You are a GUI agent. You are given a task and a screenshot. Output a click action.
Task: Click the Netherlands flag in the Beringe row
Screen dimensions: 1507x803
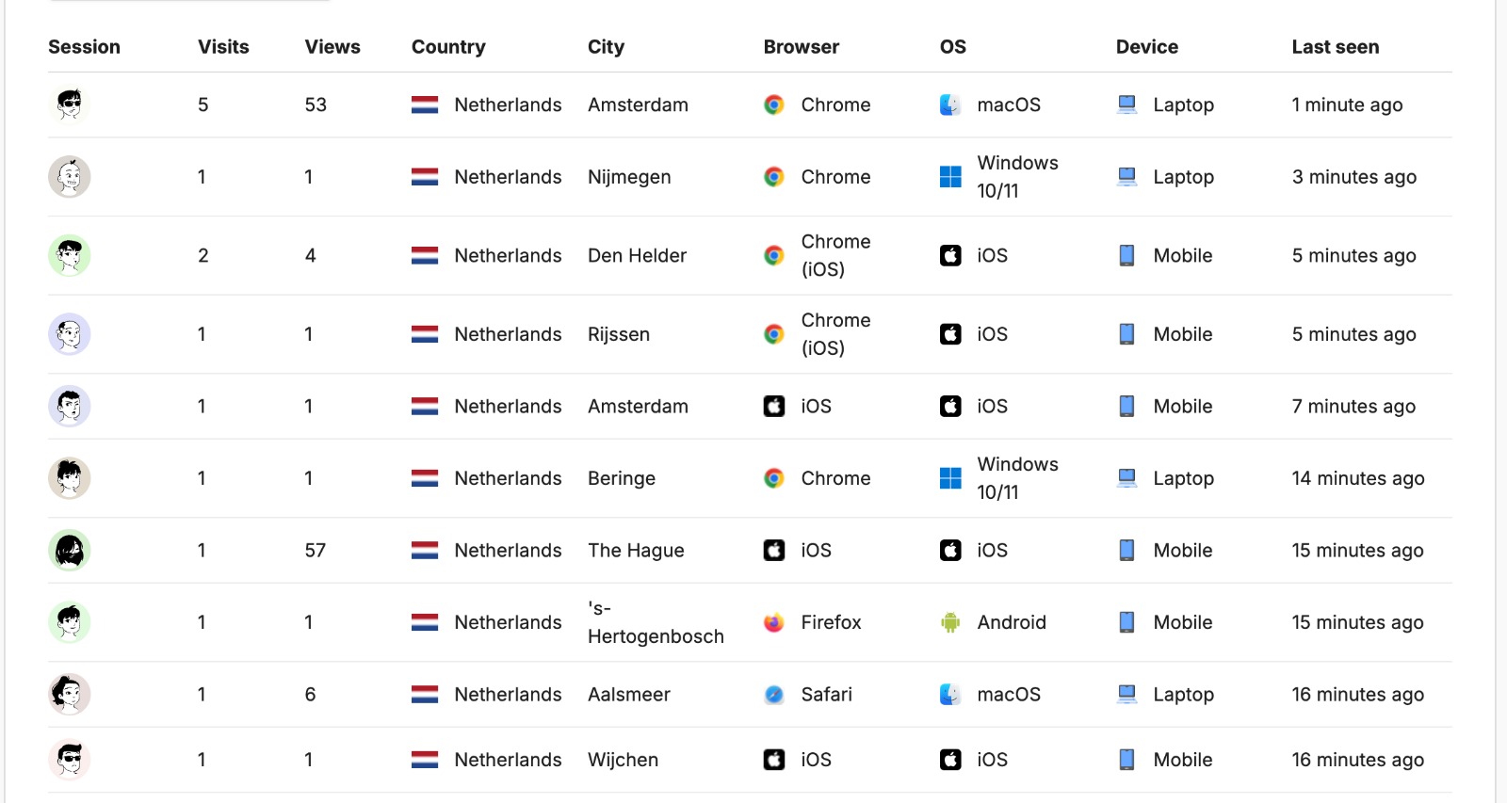pyautogui.click(x=424, y=477)
